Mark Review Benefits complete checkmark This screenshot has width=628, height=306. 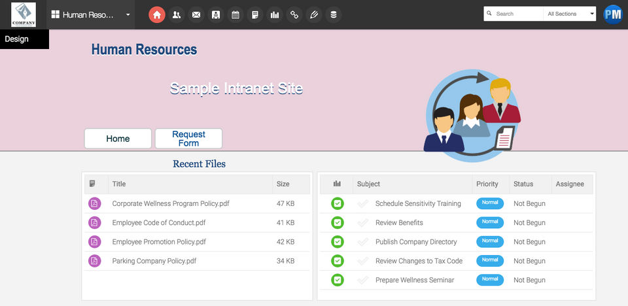pyautogui.click(x=363, y=223)
